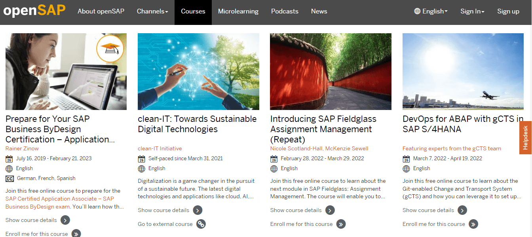The height and width of the screenshot is (237, 532).
Task: Click Go to external course link text
Action: [x=165, y=224]
